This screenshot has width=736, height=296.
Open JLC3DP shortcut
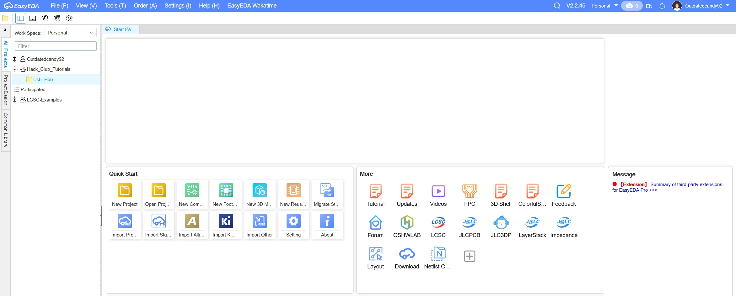coord(501,226)
